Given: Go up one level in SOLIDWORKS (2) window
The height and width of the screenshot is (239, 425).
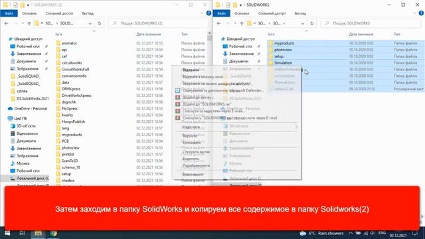Looking at the screenshot, I should (29, 23).
